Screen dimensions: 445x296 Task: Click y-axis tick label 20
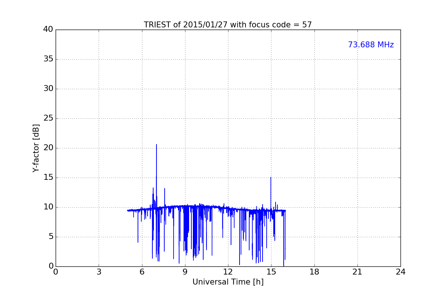point(48,148)
